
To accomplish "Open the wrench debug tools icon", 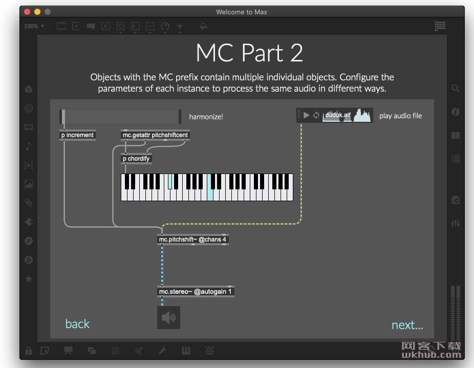I will pos(162,351).
